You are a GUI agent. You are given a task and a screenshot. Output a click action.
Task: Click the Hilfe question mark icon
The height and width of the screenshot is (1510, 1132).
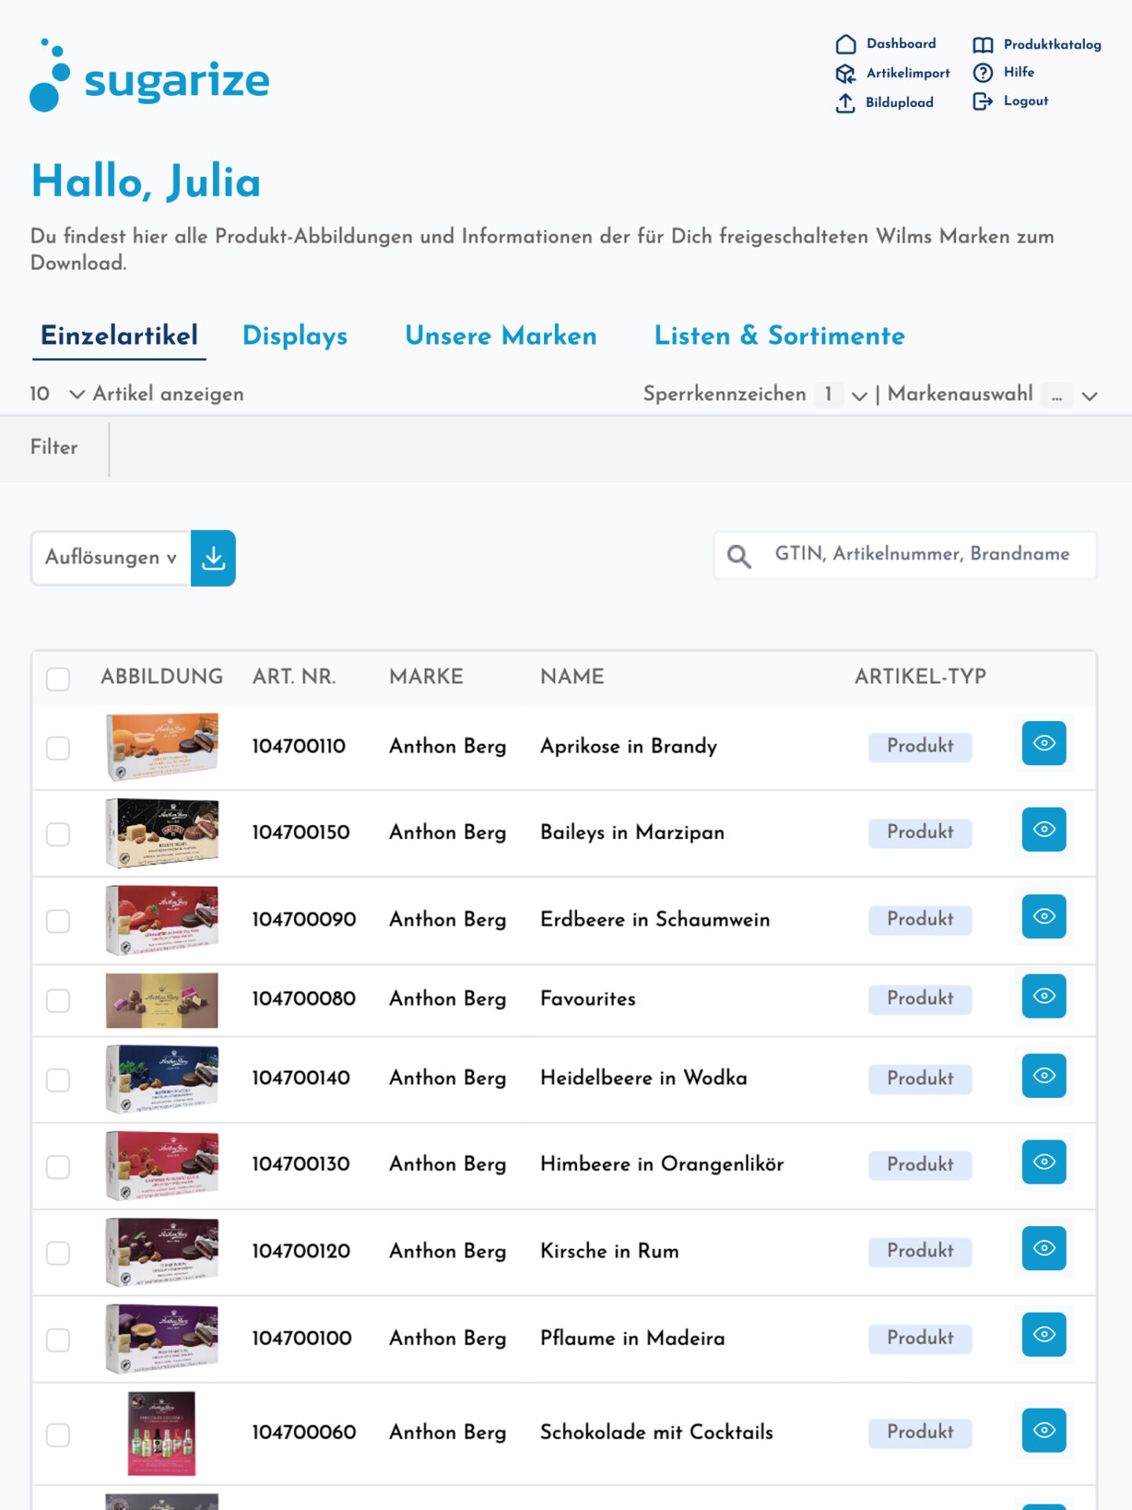pyautogui.click(x=983, y=72)
